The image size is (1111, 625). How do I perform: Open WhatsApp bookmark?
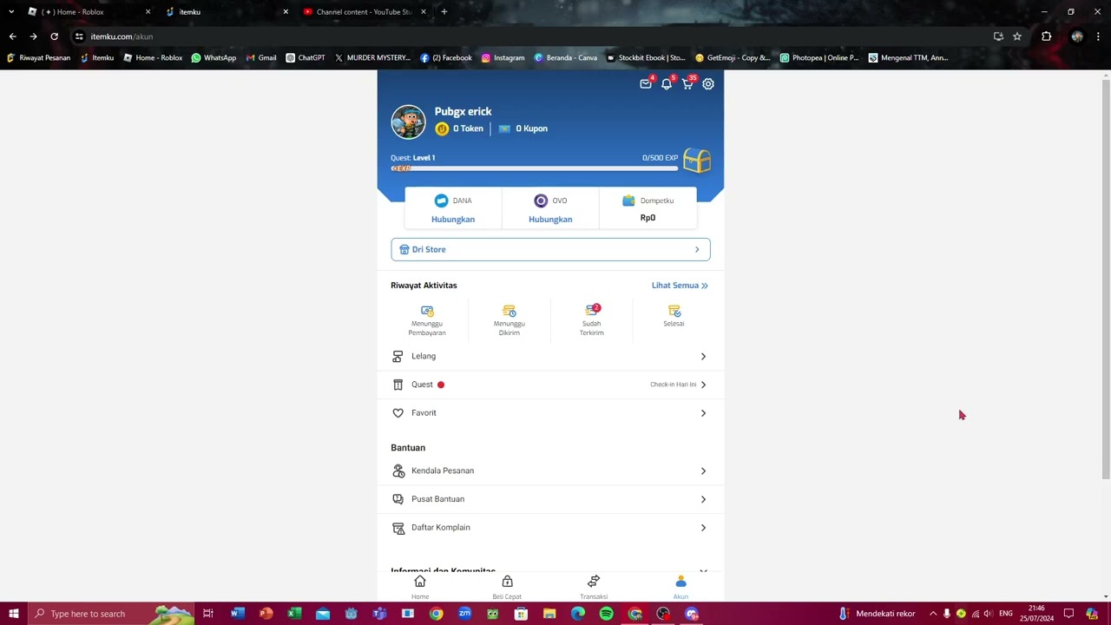[214, 58]
